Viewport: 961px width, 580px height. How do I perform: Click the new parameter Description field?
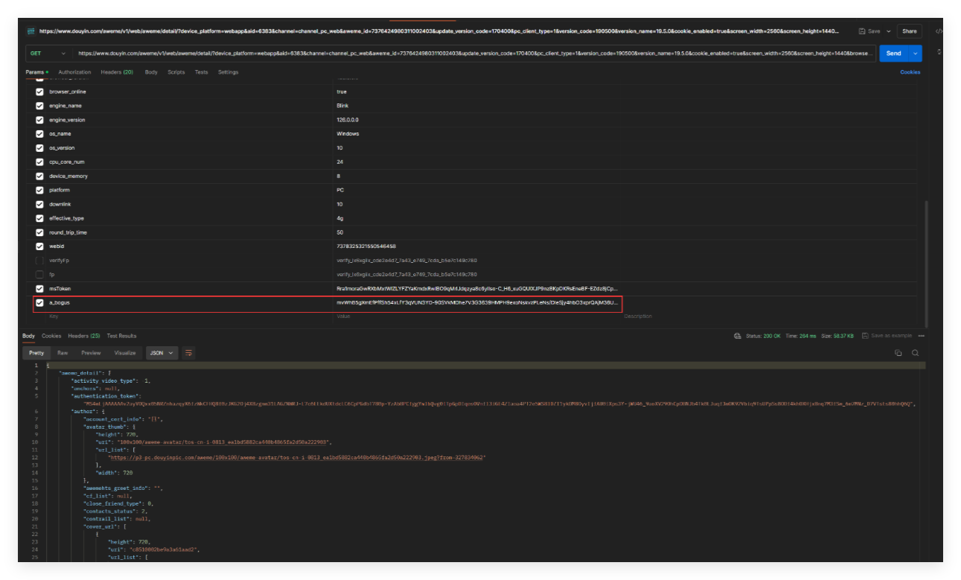point(770,316)
